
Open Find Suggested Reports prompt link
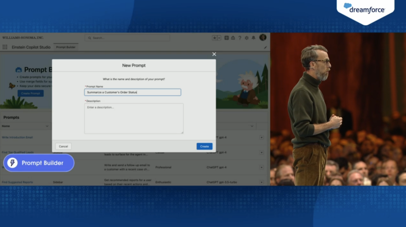[17, 182]
